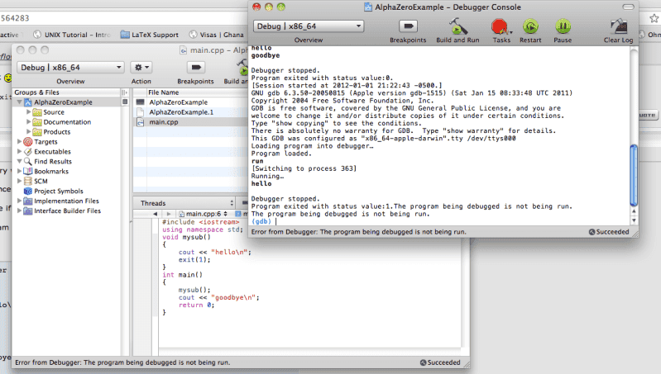Click Breakpoints icon in main.cpp project window
The height and width of the screenshot is (374, 661).
pos(195,67)
